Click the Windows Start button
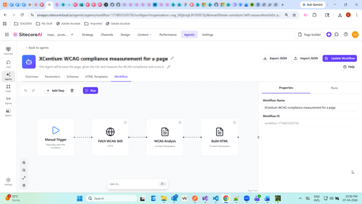362x204 pixels. [79, 198]
